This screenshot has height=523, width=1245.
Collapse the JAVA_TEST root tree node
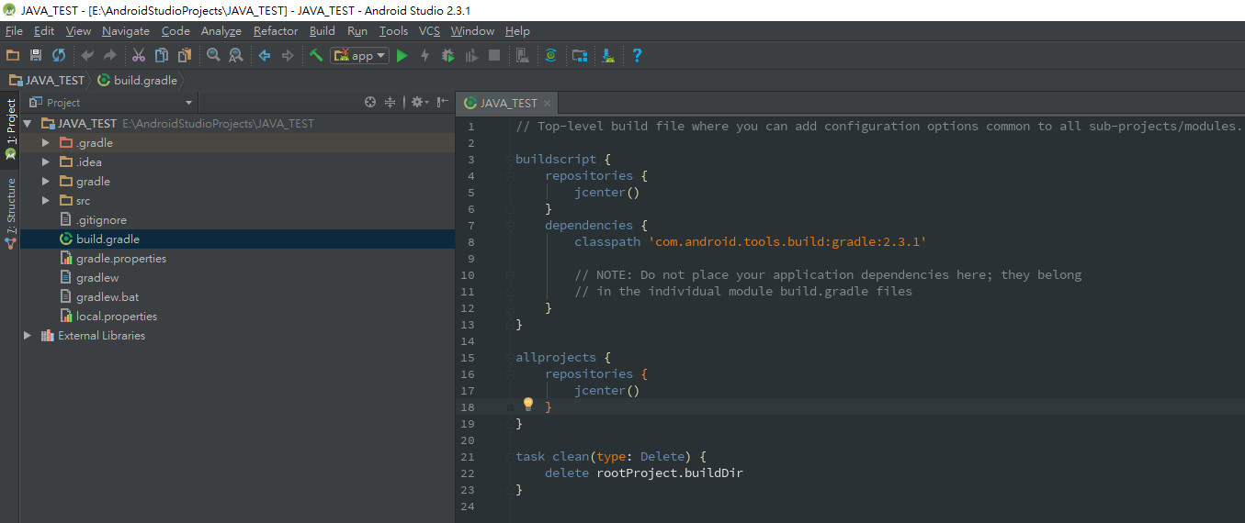[28, 123]
